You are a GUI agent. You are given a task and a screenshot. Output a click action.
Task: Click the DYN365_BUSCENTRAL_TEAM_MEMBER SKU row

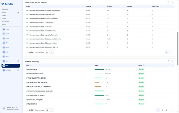[x=100, y=87]
